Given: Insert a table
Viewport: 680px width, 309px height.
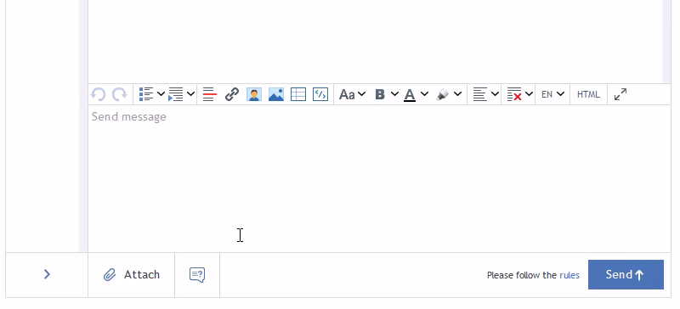Looking at the screenshot, I should click(298, 94).
